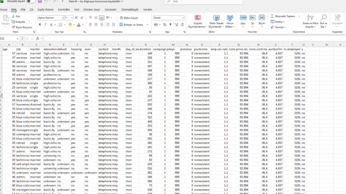Switch to the Ekle tab
The height and width of the screenshot is (194, 346).
23,10
